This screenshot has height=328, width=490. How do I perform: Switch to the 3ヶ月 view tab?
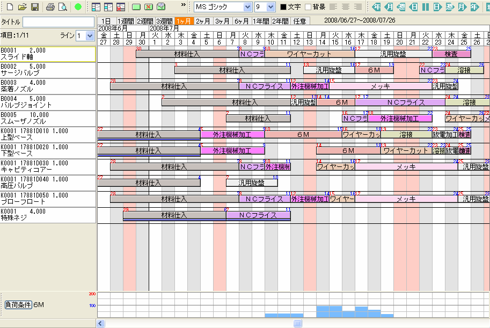223,21
